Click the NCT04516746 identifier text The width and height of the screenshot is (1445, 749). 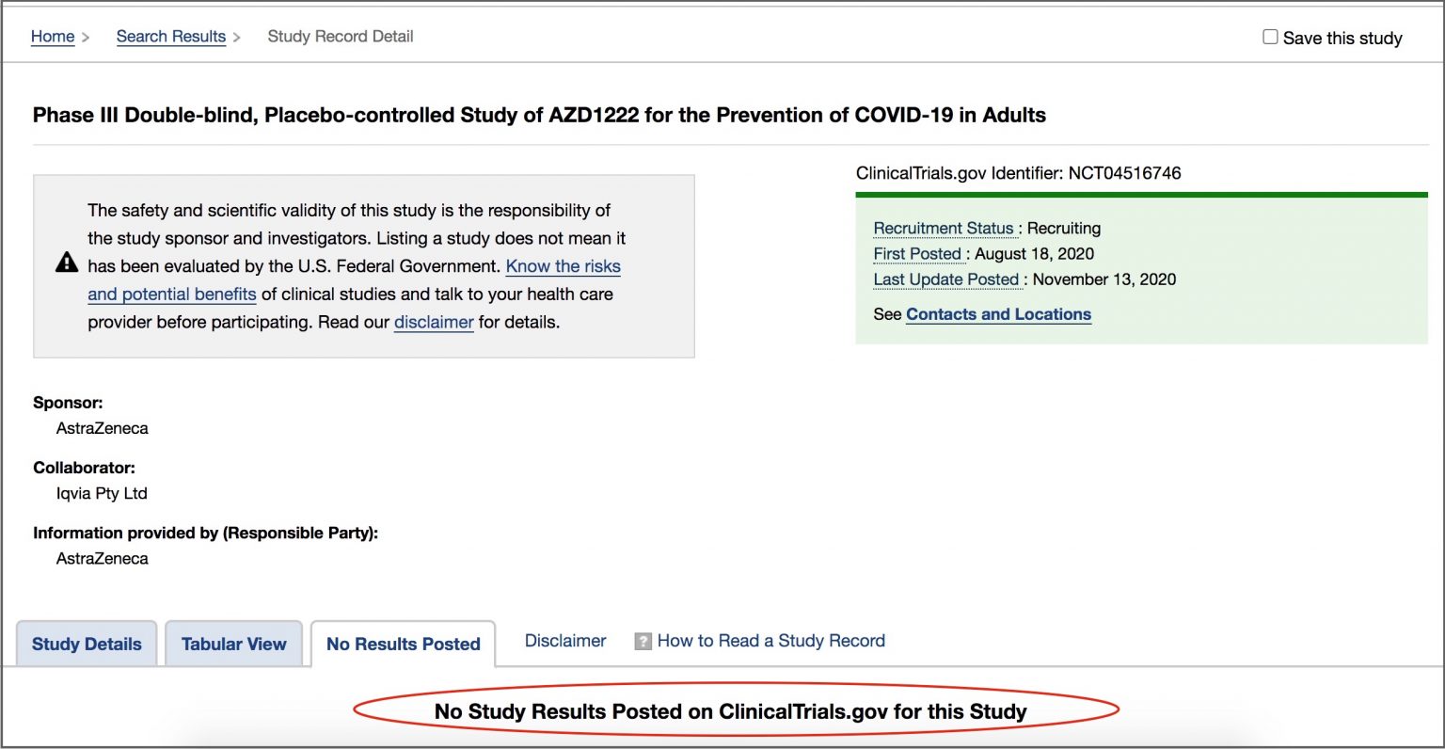1124,173
